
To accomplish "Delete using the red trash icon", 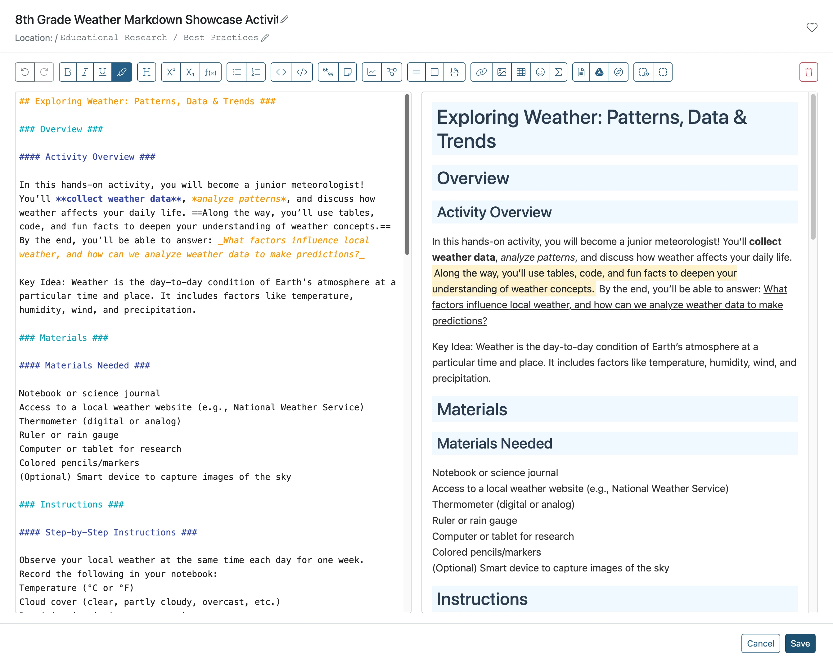I will 809,72.
